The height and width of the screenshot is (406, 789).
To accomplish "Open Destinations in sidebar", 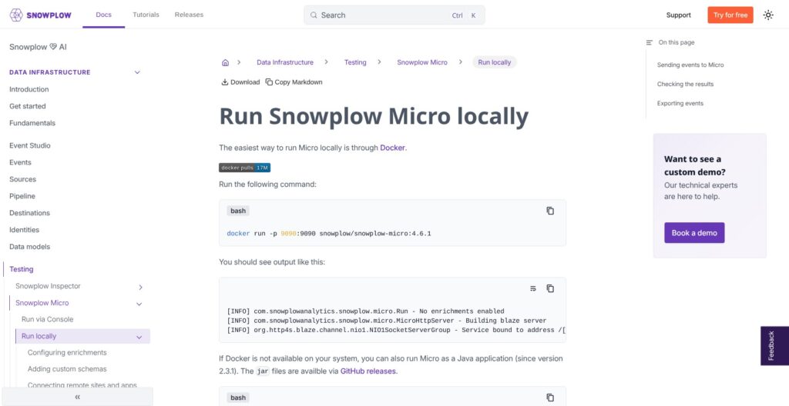I will 30,213.
